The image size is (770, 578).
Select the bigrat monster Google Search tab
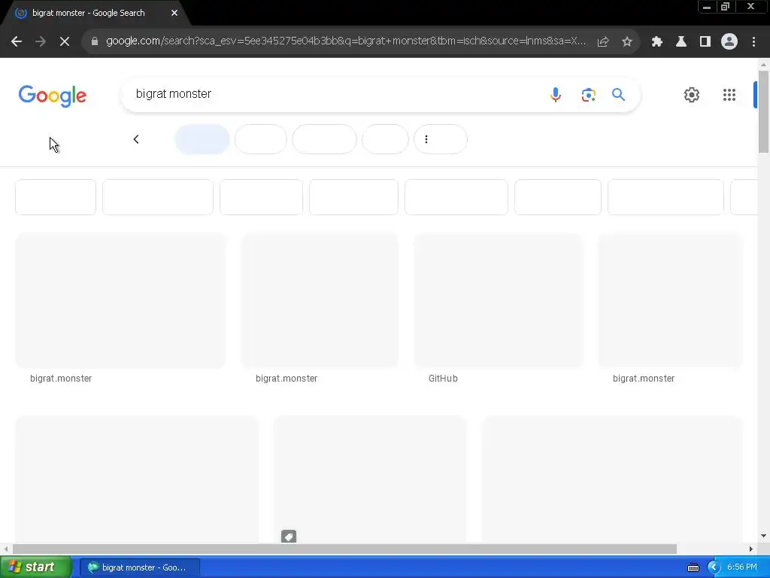(x=93, y=14)
